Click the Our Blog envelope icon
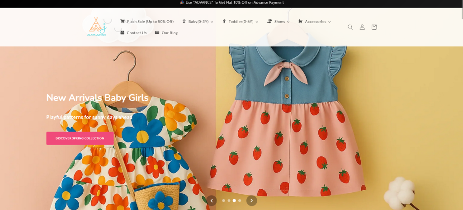Viewport: 463px width, 210px height. 157,32
